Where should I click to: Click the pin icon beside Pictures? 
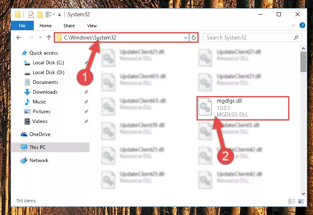pos(86,112)
